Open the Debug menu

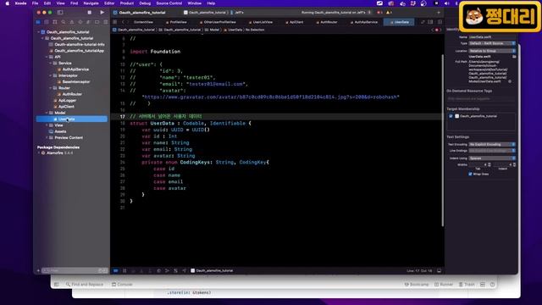[145, 3]
